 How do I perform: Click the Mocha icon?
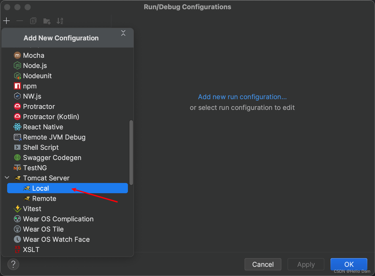click(x=18, y=55)
